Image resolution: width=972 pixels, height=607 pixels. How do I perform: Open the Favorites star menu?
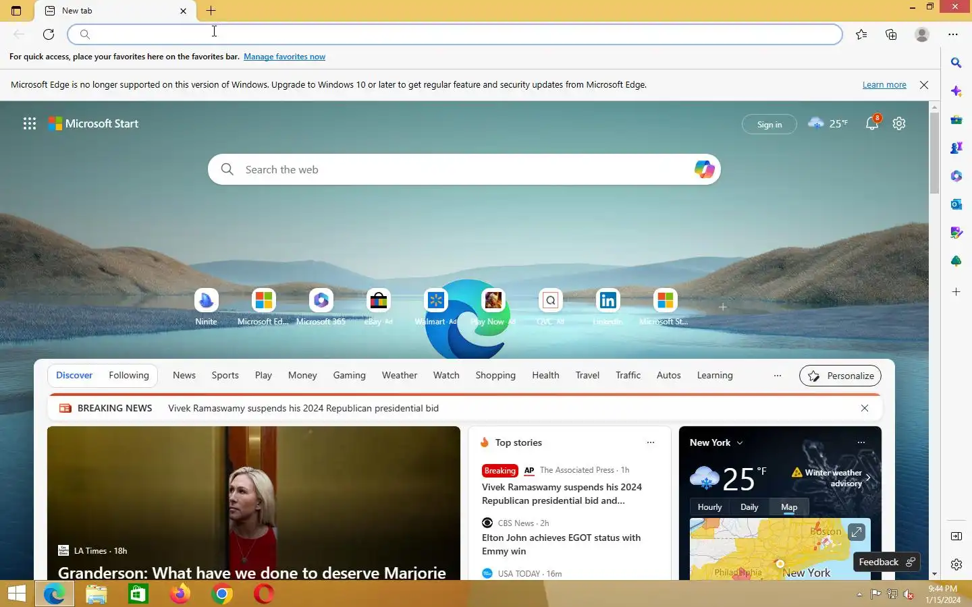[861, 34]
